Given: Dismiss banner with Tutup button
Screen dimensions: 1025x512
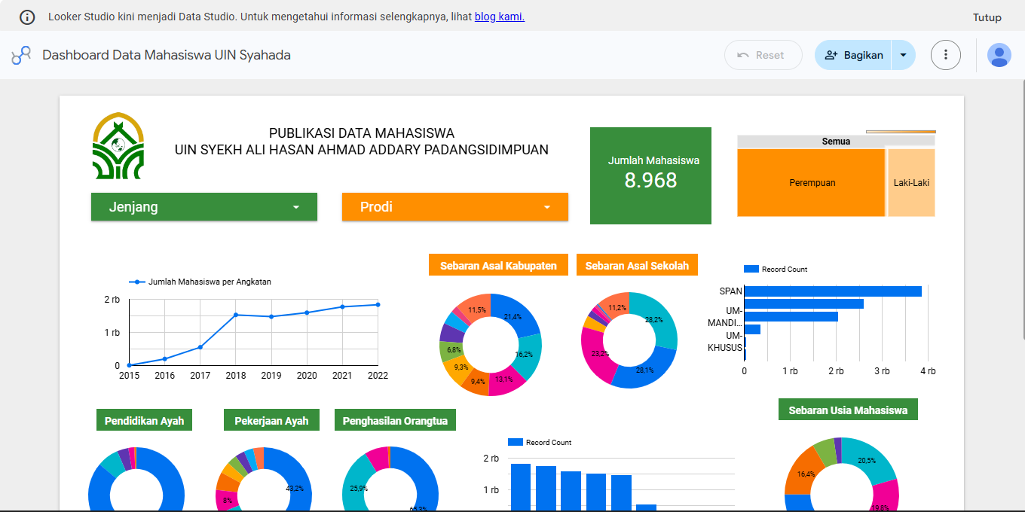Looking at the screenshot, I should pos(987,17).
